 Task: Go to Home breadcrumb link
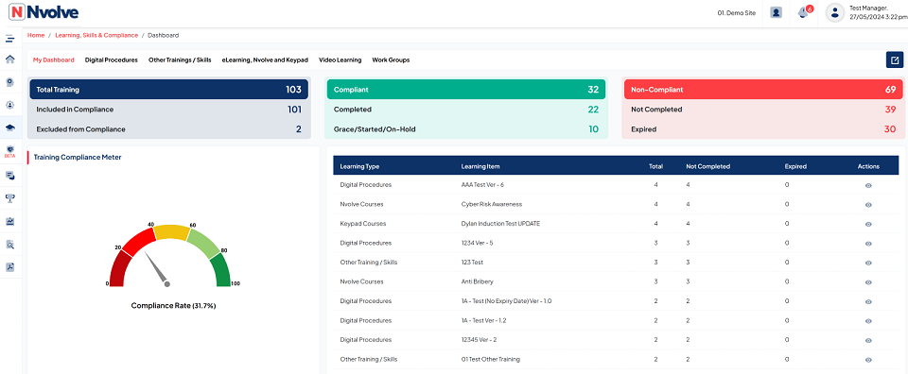36,35
